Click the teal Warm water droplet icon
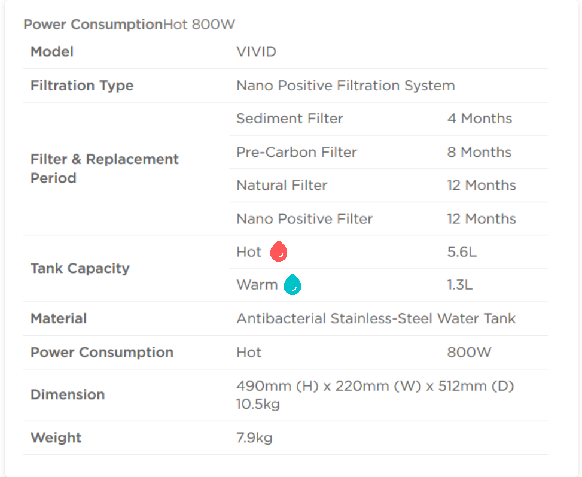The width and height of the screenshot is (582, 477). tap(292, 284)
